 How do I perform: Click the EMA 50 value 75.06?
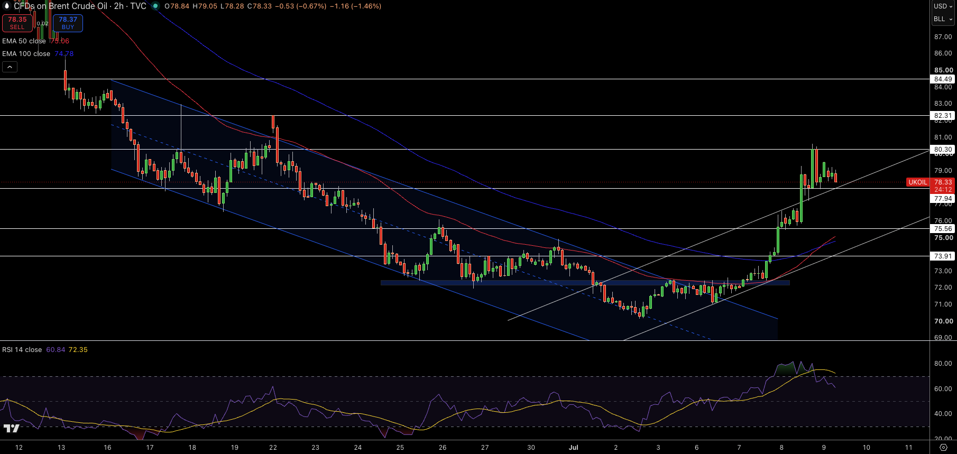(x=59, y=41)
